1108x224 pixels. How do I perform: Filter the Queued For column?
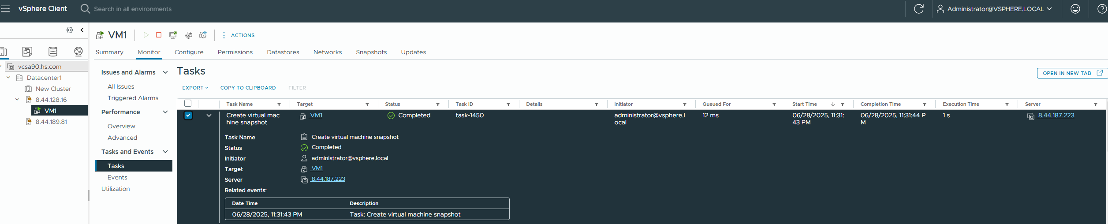click(x=774, y=105)
